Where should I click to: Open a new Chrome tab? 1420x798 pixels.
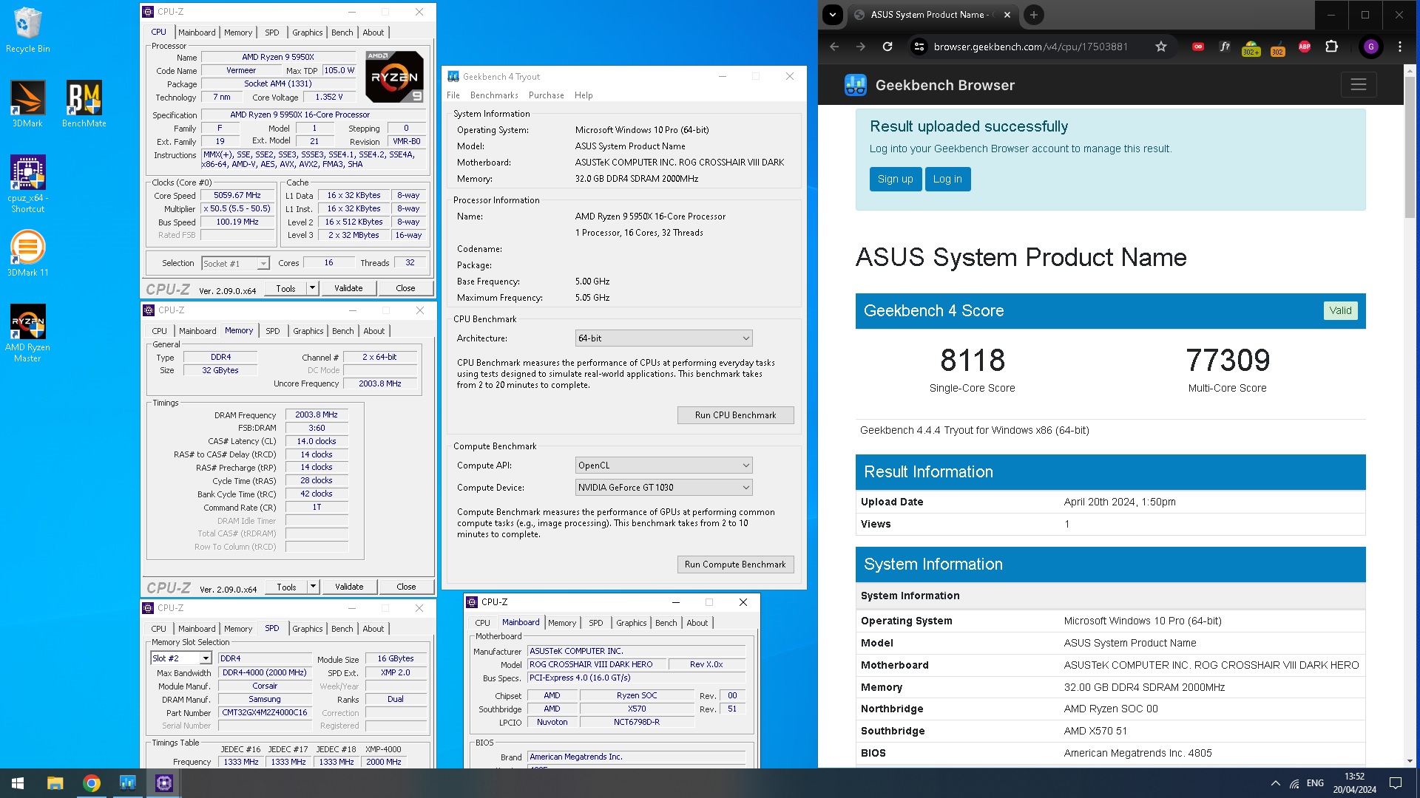[x=1034, y=15]
